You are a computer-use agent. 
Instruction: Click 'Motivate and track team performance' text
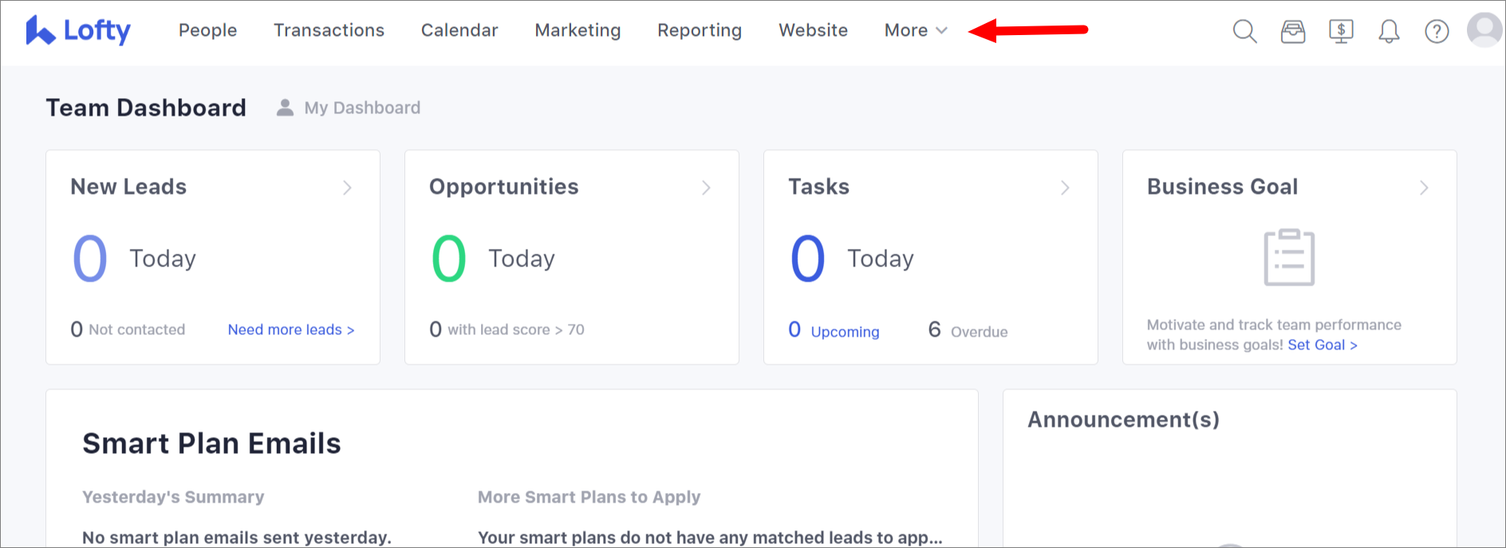(1274, 325)
